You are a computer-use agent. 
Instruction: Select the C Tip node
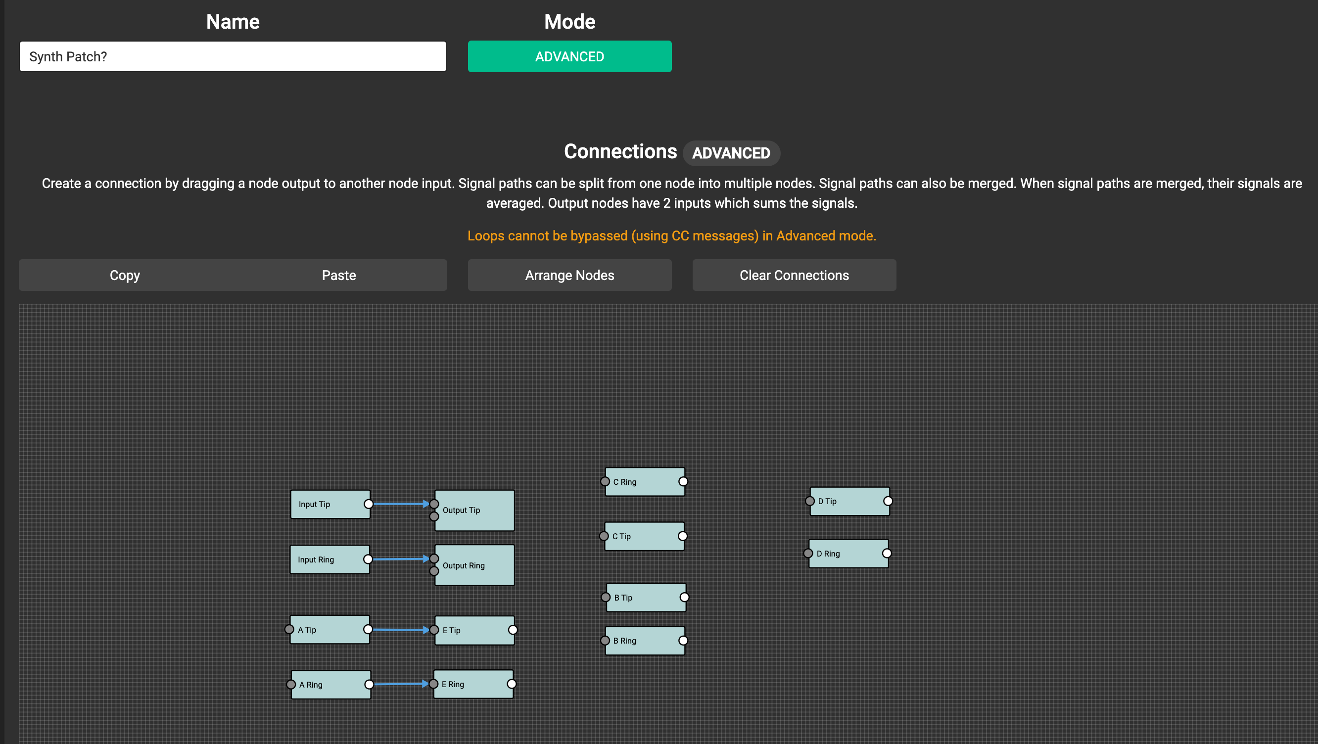(x=644, y=536)
